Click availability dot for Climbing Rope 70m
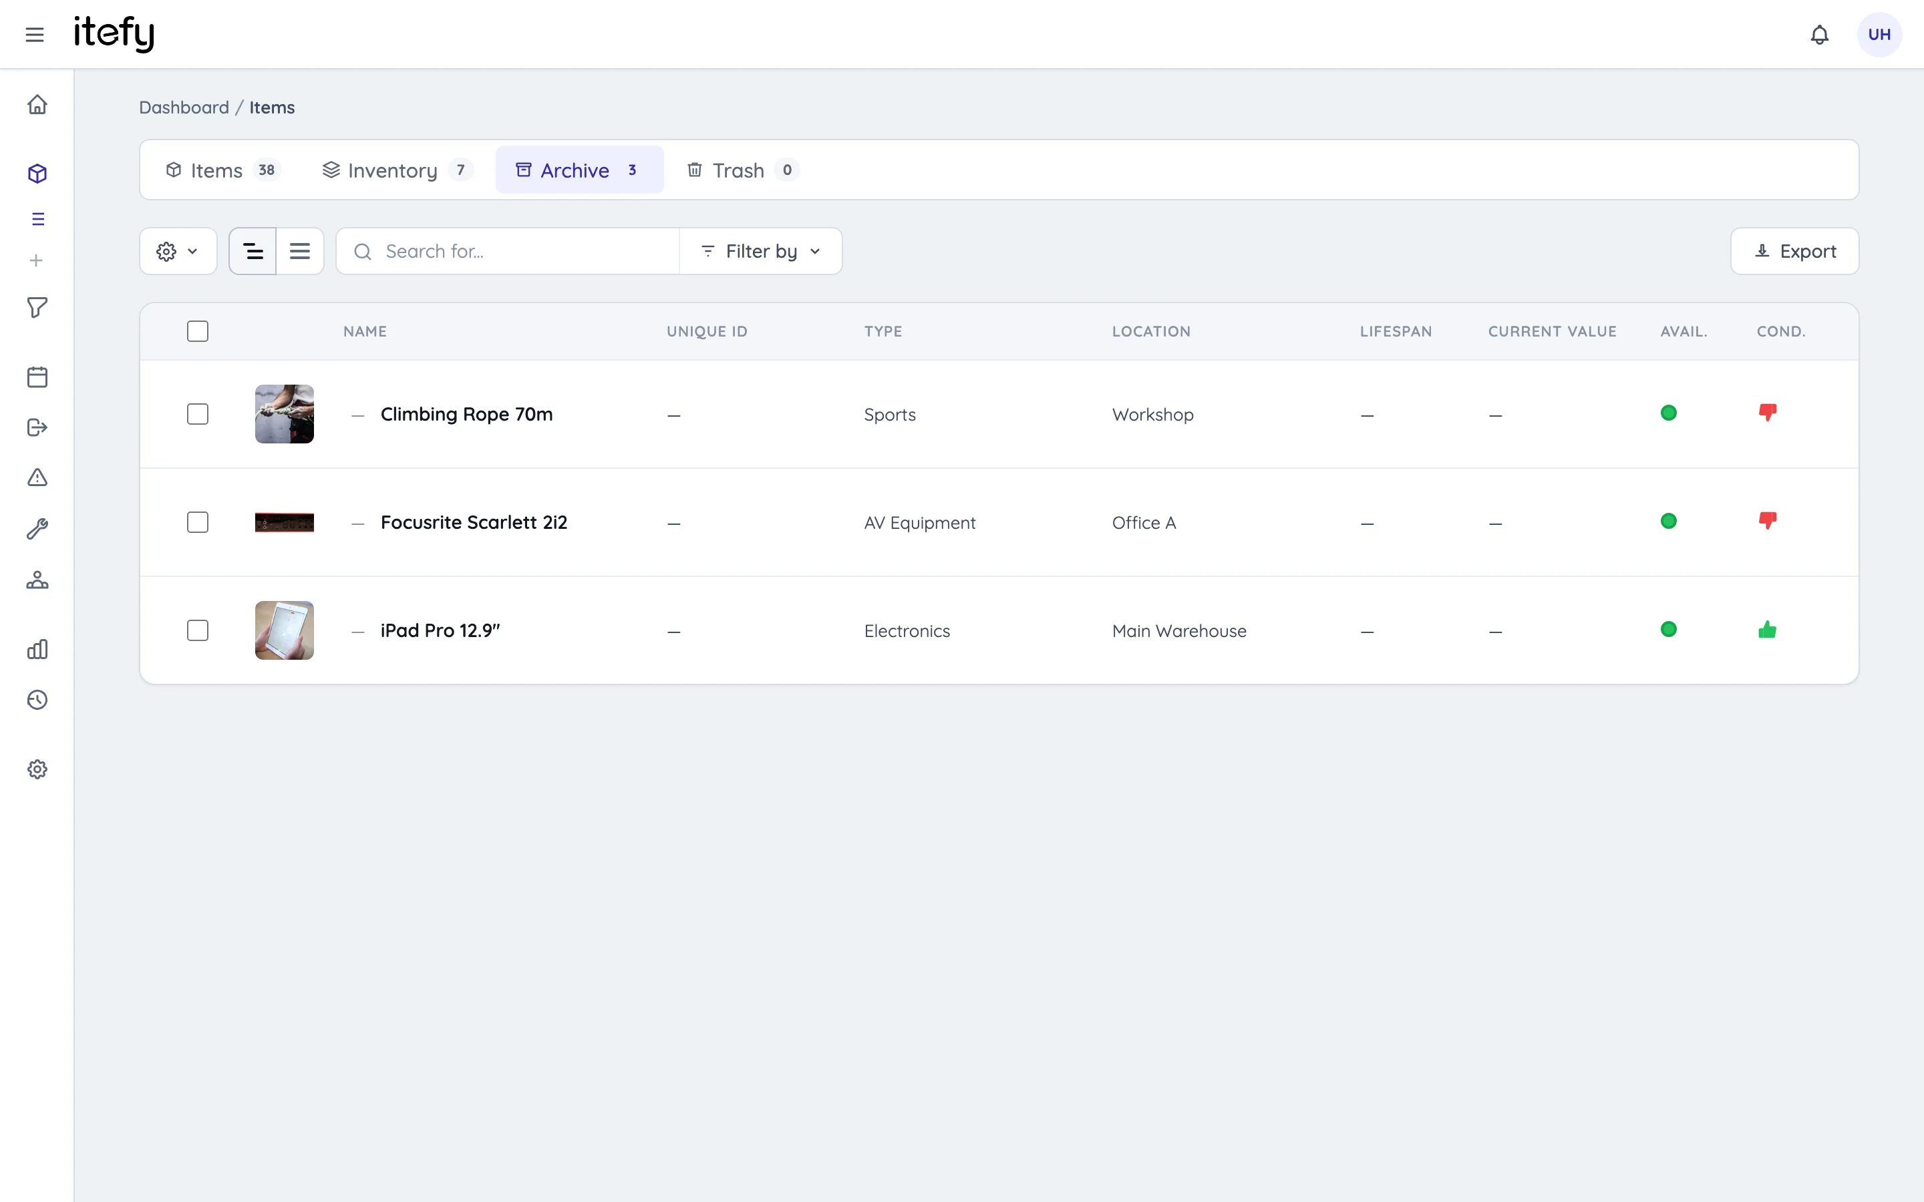1924x1202 pixels. (x=1669, y=413)
